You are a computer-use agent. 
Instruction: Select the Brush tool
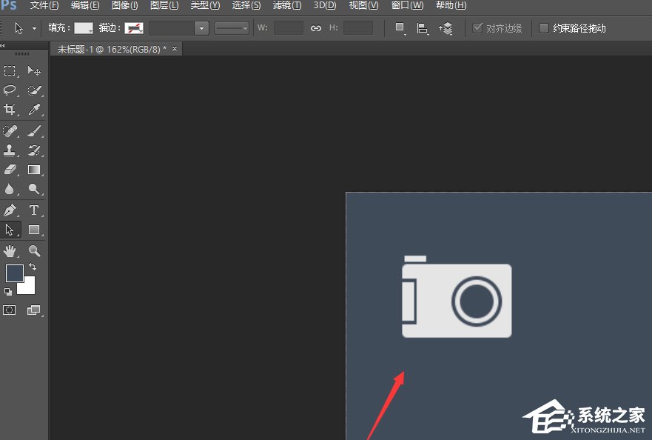pyautogui.click(x=34, y=130)
